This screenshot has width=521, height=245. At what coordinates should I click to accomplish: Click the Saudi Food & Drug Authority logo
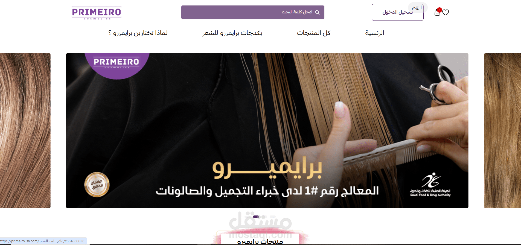coord(430,185)
